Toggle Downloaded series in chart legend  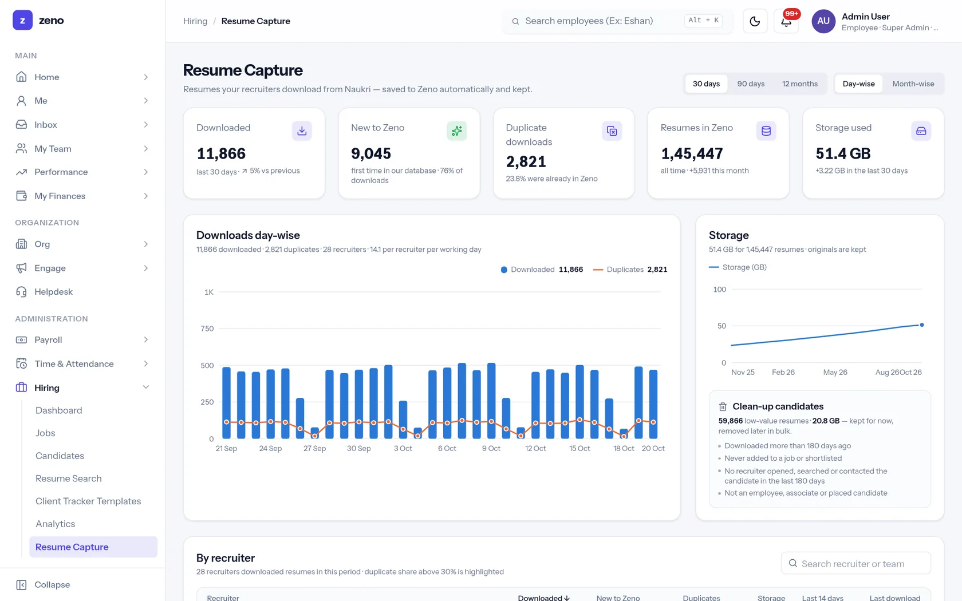click(x=542, y=270)
